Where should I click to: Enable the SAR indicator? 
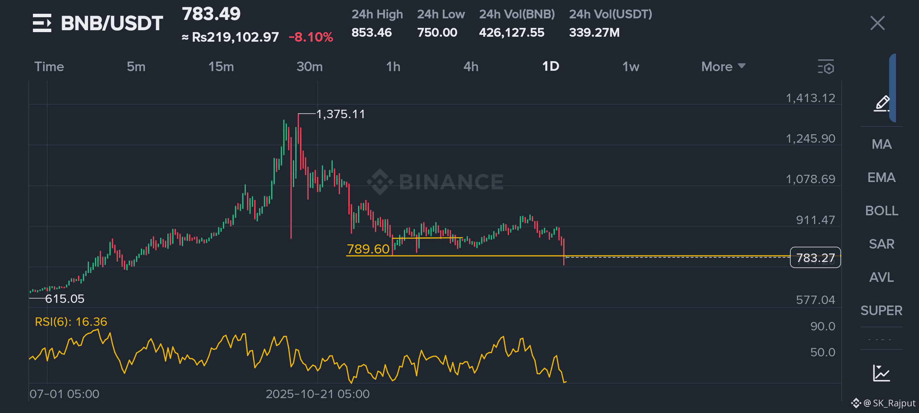881,244
